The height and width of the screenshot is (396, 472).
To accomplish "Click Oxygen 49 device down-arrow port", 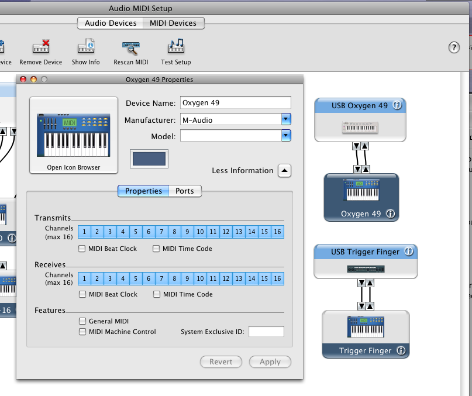I will click(x=357, y=169).
